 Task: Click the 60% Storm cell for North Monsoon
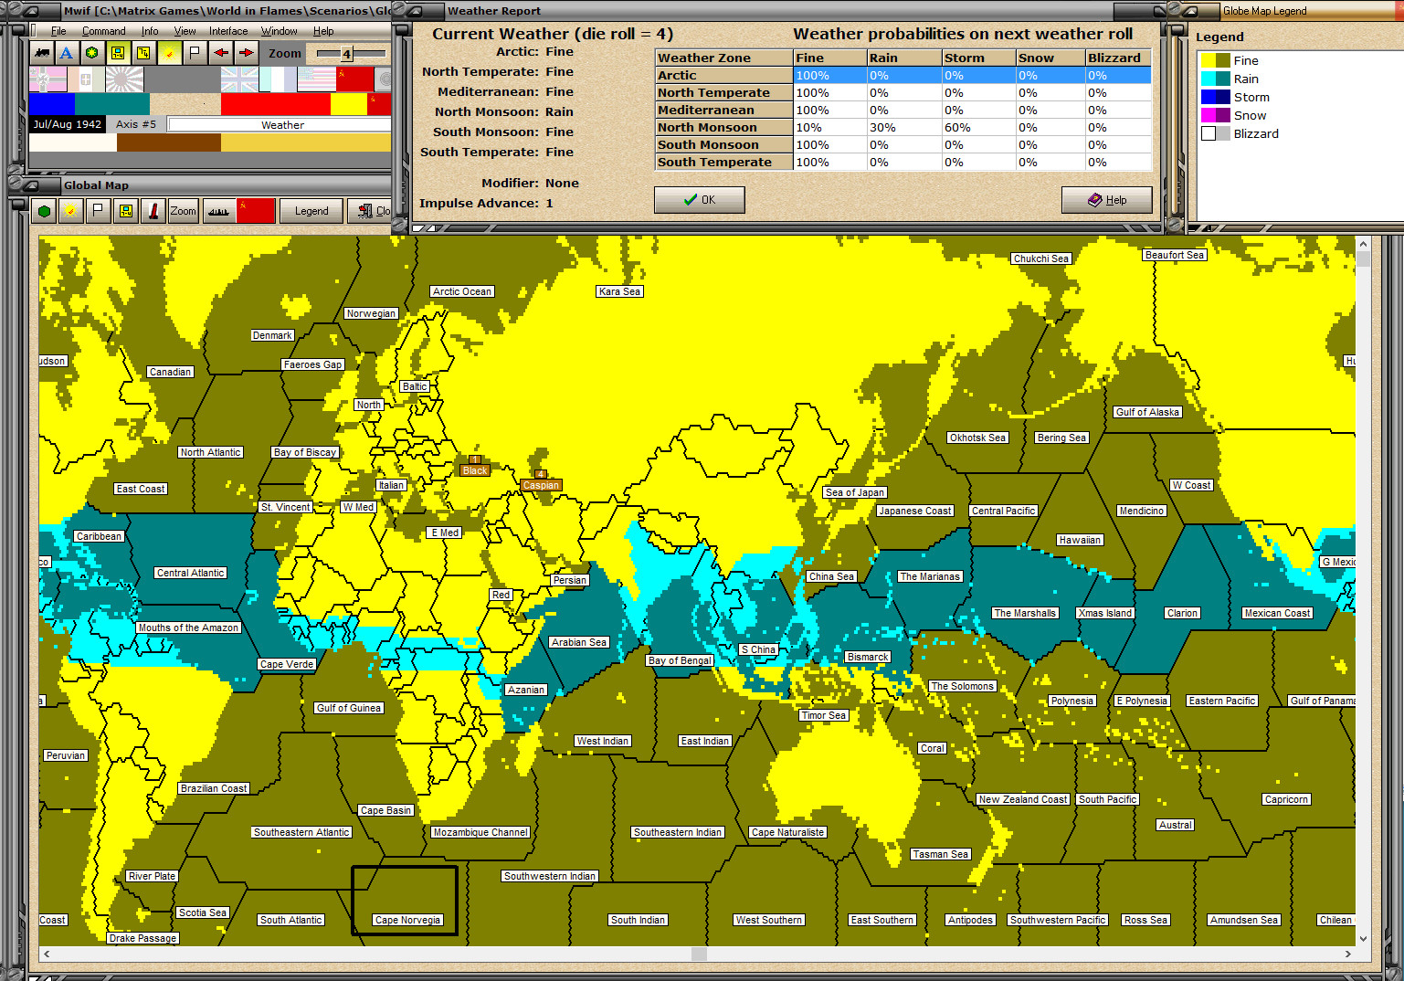[x=978, y=128]
